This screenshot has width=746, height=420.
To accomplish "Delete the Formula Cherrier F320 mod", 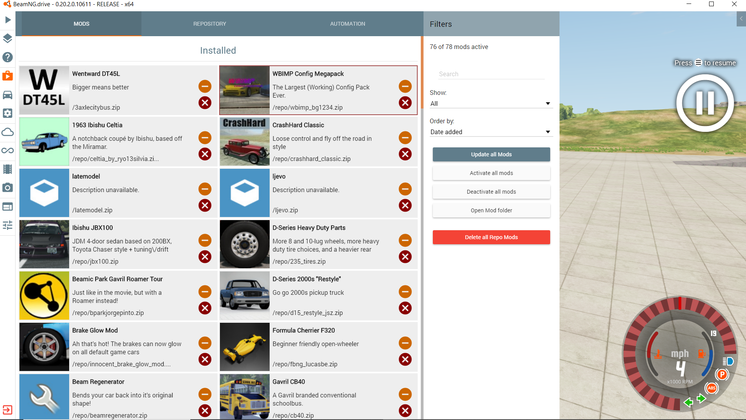I will tap(405, 359).
